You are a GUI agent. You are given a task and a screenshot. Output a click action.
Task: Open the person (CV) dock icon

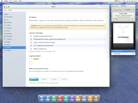pyautogui.click(x=48, y=98)
